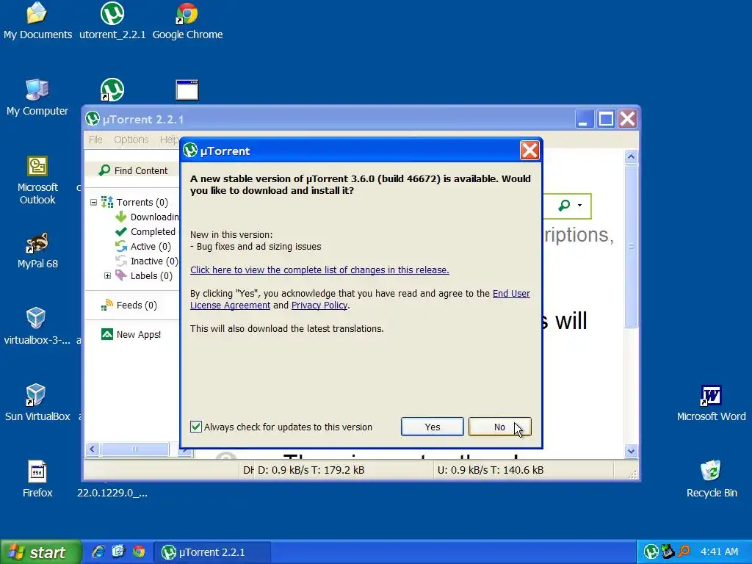
Task: Launch Chrome from Quick Launch bar
Action: click(139, 552)
